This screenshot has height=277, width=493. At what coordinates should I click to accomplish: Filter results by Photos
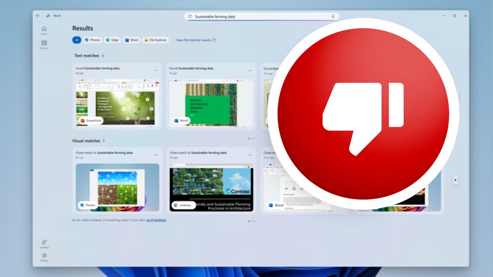(x=92, y=39)
